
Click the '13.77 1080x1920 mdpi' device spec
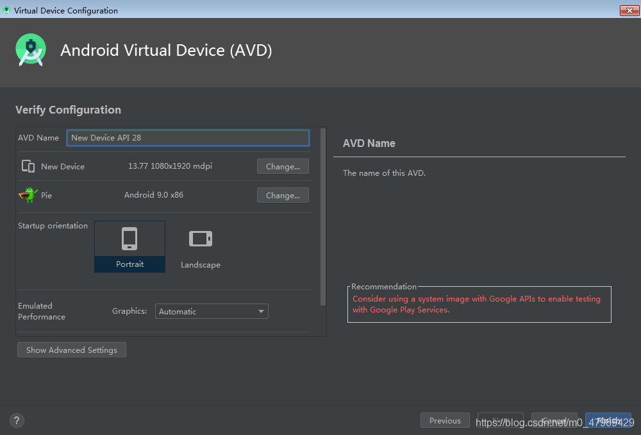pyautogui.click(x=170, y=166)
